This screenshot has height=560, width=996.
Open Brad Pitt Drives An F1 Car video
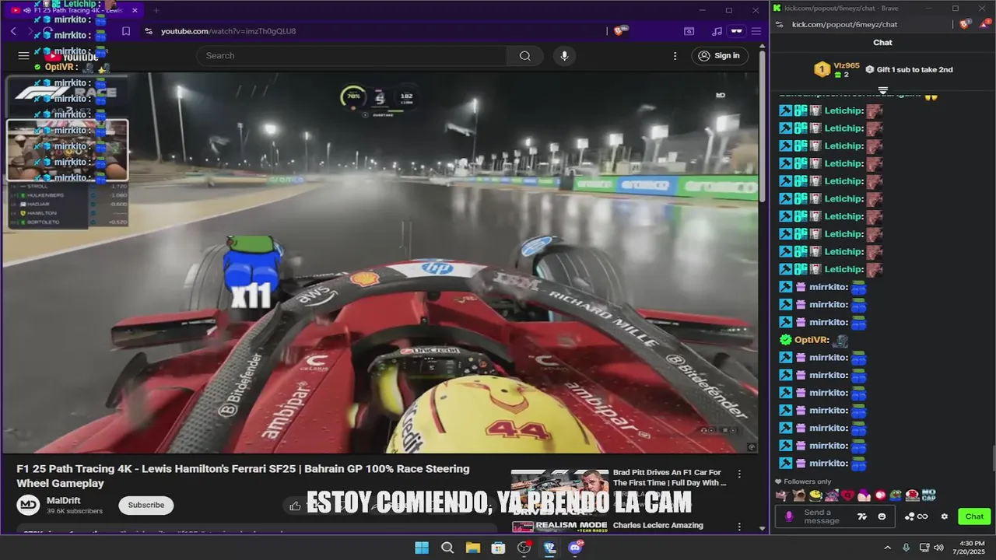(670, 478)
